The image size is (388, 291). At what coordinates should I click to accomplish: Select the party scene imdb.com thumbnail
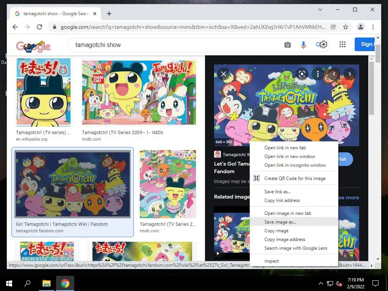(x=168, y=184)
